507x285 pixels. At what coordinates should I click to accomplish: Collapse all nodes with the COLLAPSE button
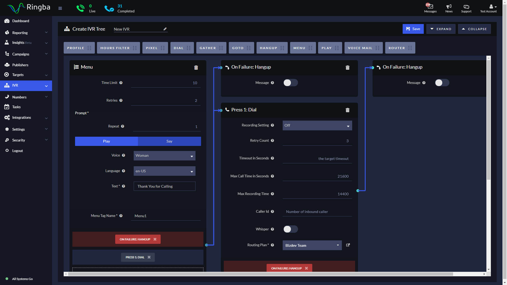[x=474, y=29]
